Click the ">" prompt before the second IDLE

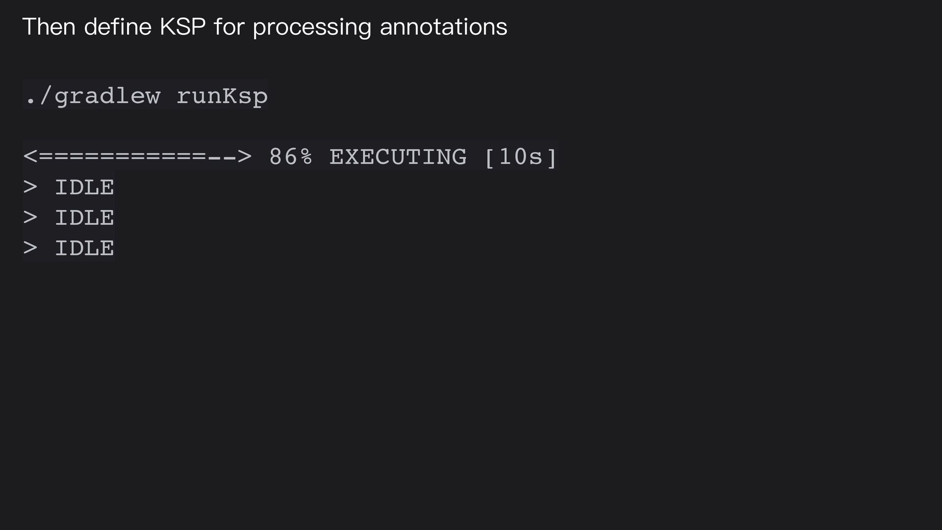30,217
